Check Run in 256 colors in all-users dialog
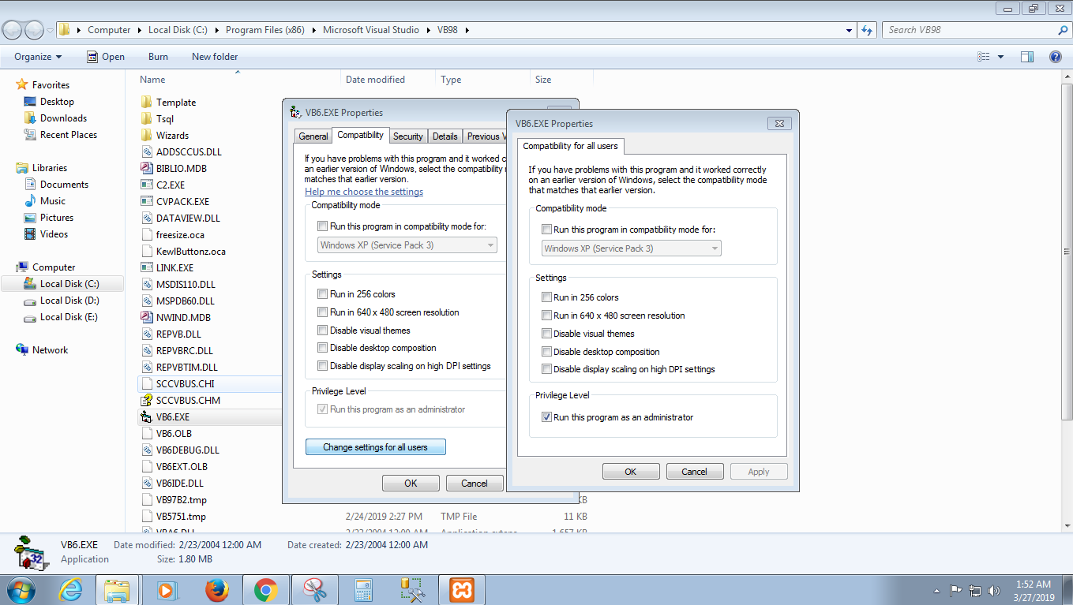Image resolution: width=1073 pixels, height=605 pixels. (546, 297)
